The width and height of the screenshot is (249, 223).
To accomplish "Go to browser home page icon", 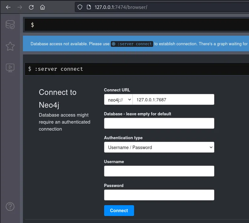I will (42, 7).
